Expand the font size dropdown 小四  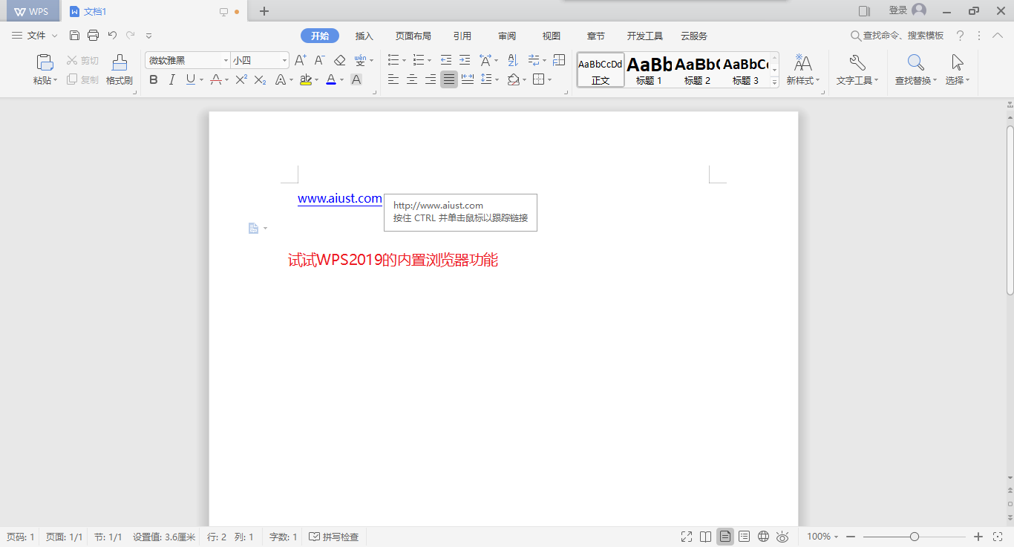click(x=284, y=60)
